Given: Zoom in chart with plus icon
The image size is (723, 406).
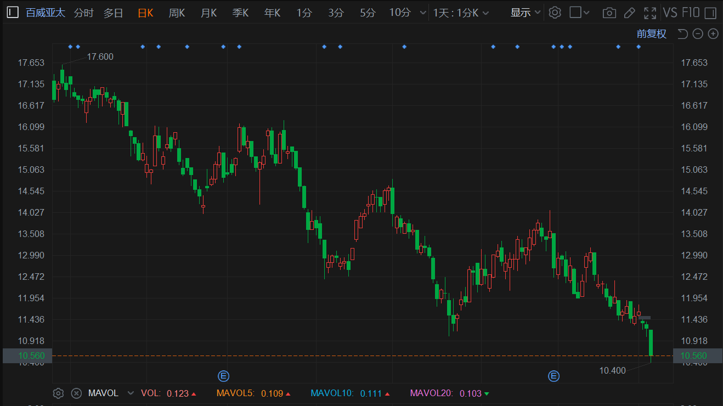Looking at the screenshot, I should pos(713,34).
